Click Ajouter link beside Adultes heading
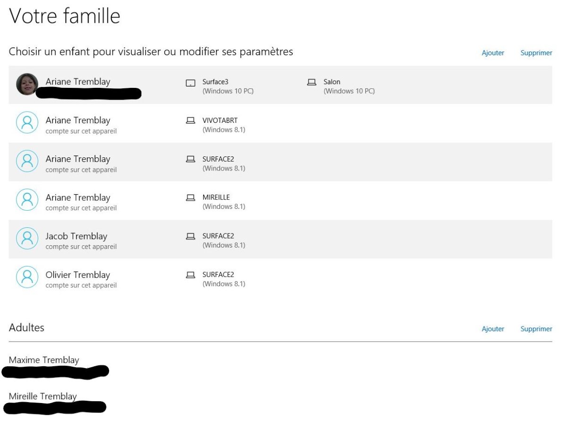Viewport: 567px width, 421px height. pos(493,329)
